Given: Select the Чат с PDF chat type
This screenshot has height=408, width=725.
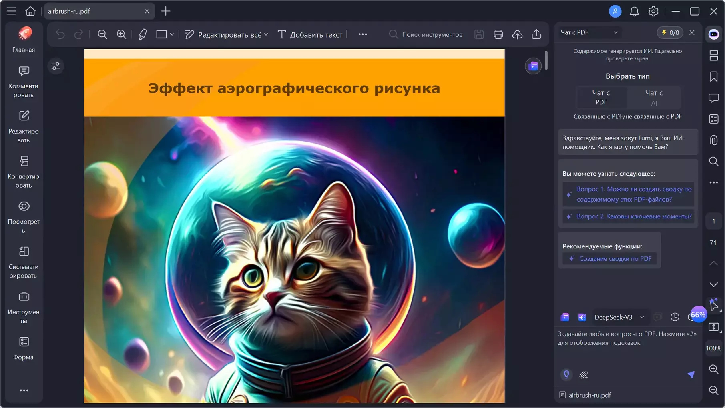Looking at the screenshot, I should click(601, 97).
